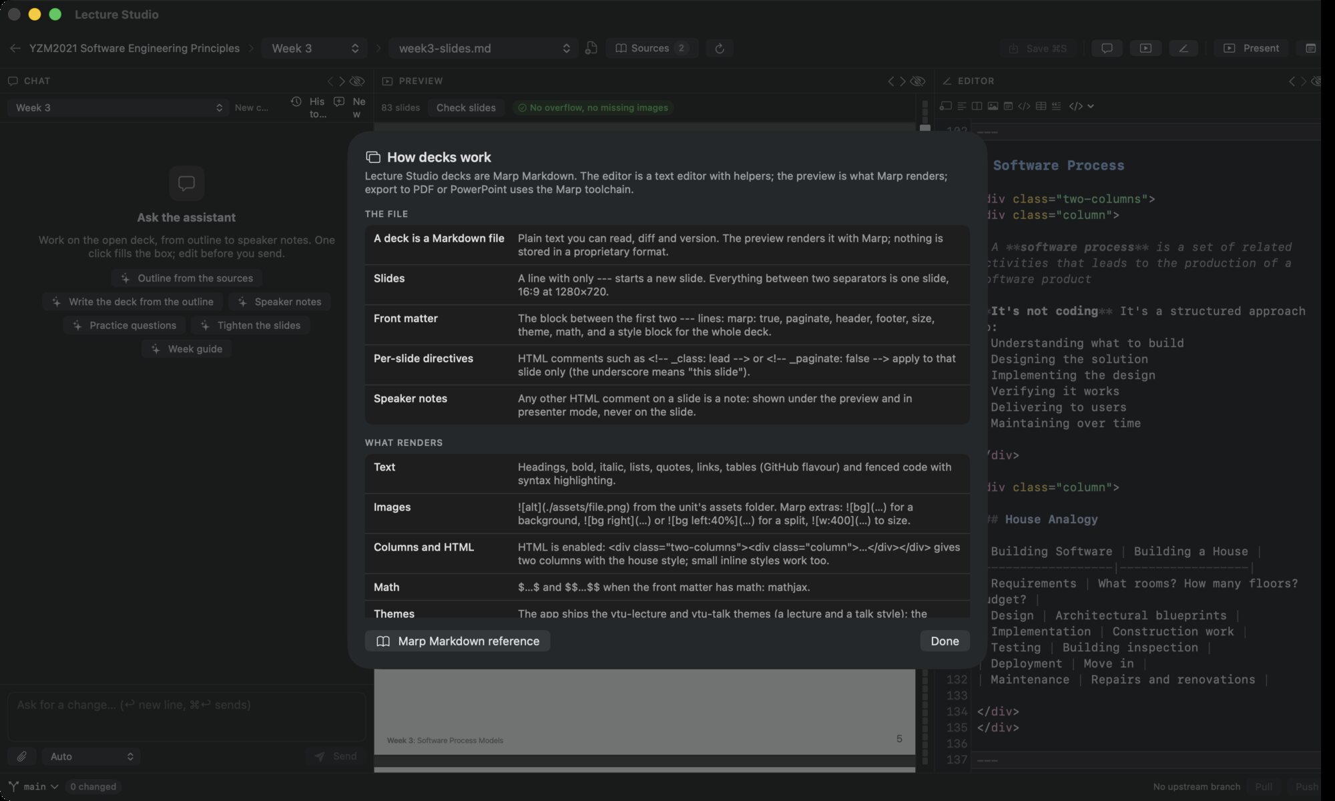Move Chat panel left with its chevron
The image size is (1335, 801).
[x=330, y=81]
